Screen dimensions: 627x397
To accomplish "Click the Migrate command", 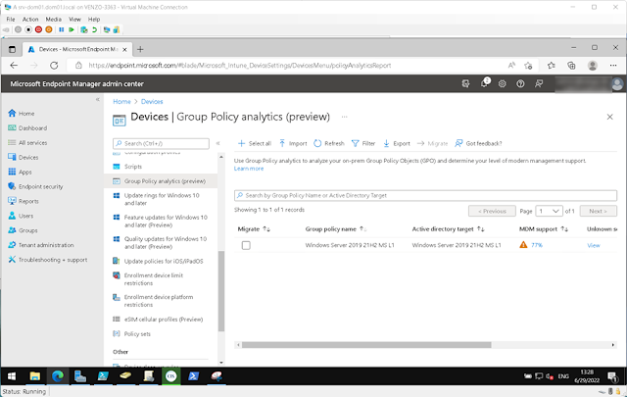I will (432, 143).
